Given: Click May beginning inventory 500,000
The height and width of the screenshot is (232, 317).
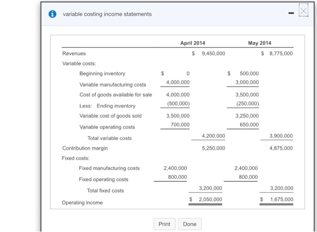Looking at the screenshot, I should point(249,73).
